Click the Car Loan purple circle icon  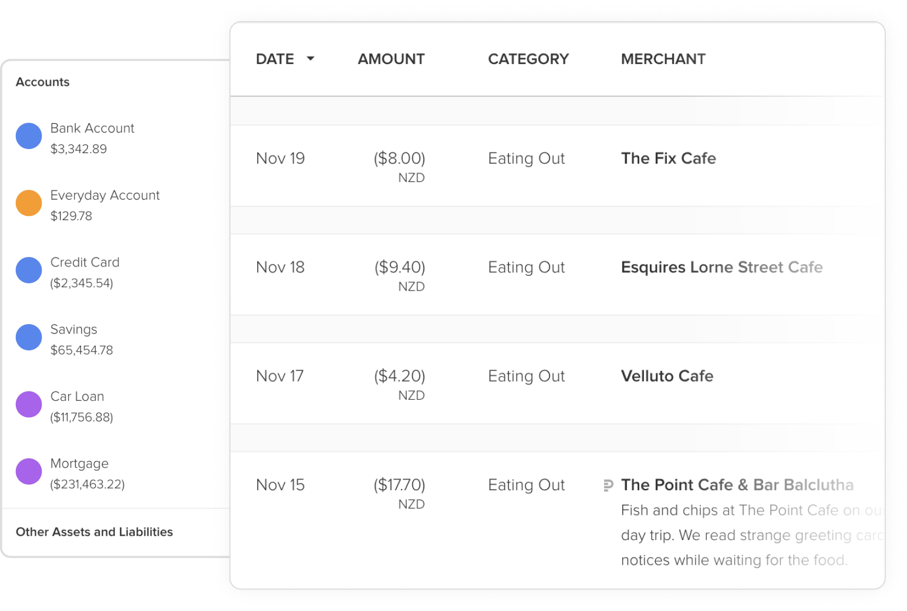click(29, 404)
